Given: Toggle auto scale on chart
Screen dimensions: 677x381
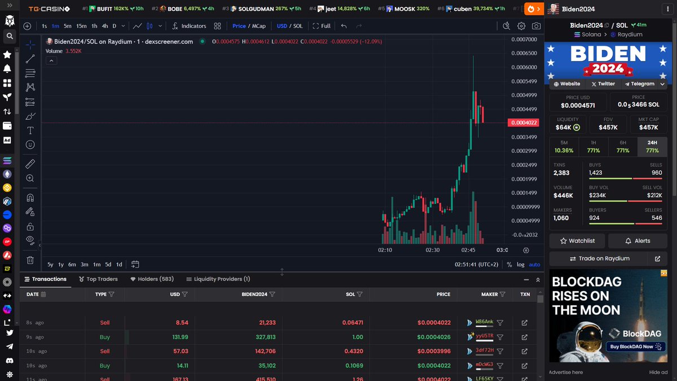Looking at the screenshot, I should pos(534,264).
